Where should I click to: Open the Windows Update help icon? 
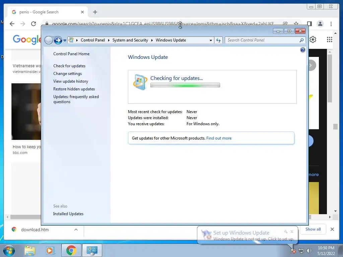[302, 50]
